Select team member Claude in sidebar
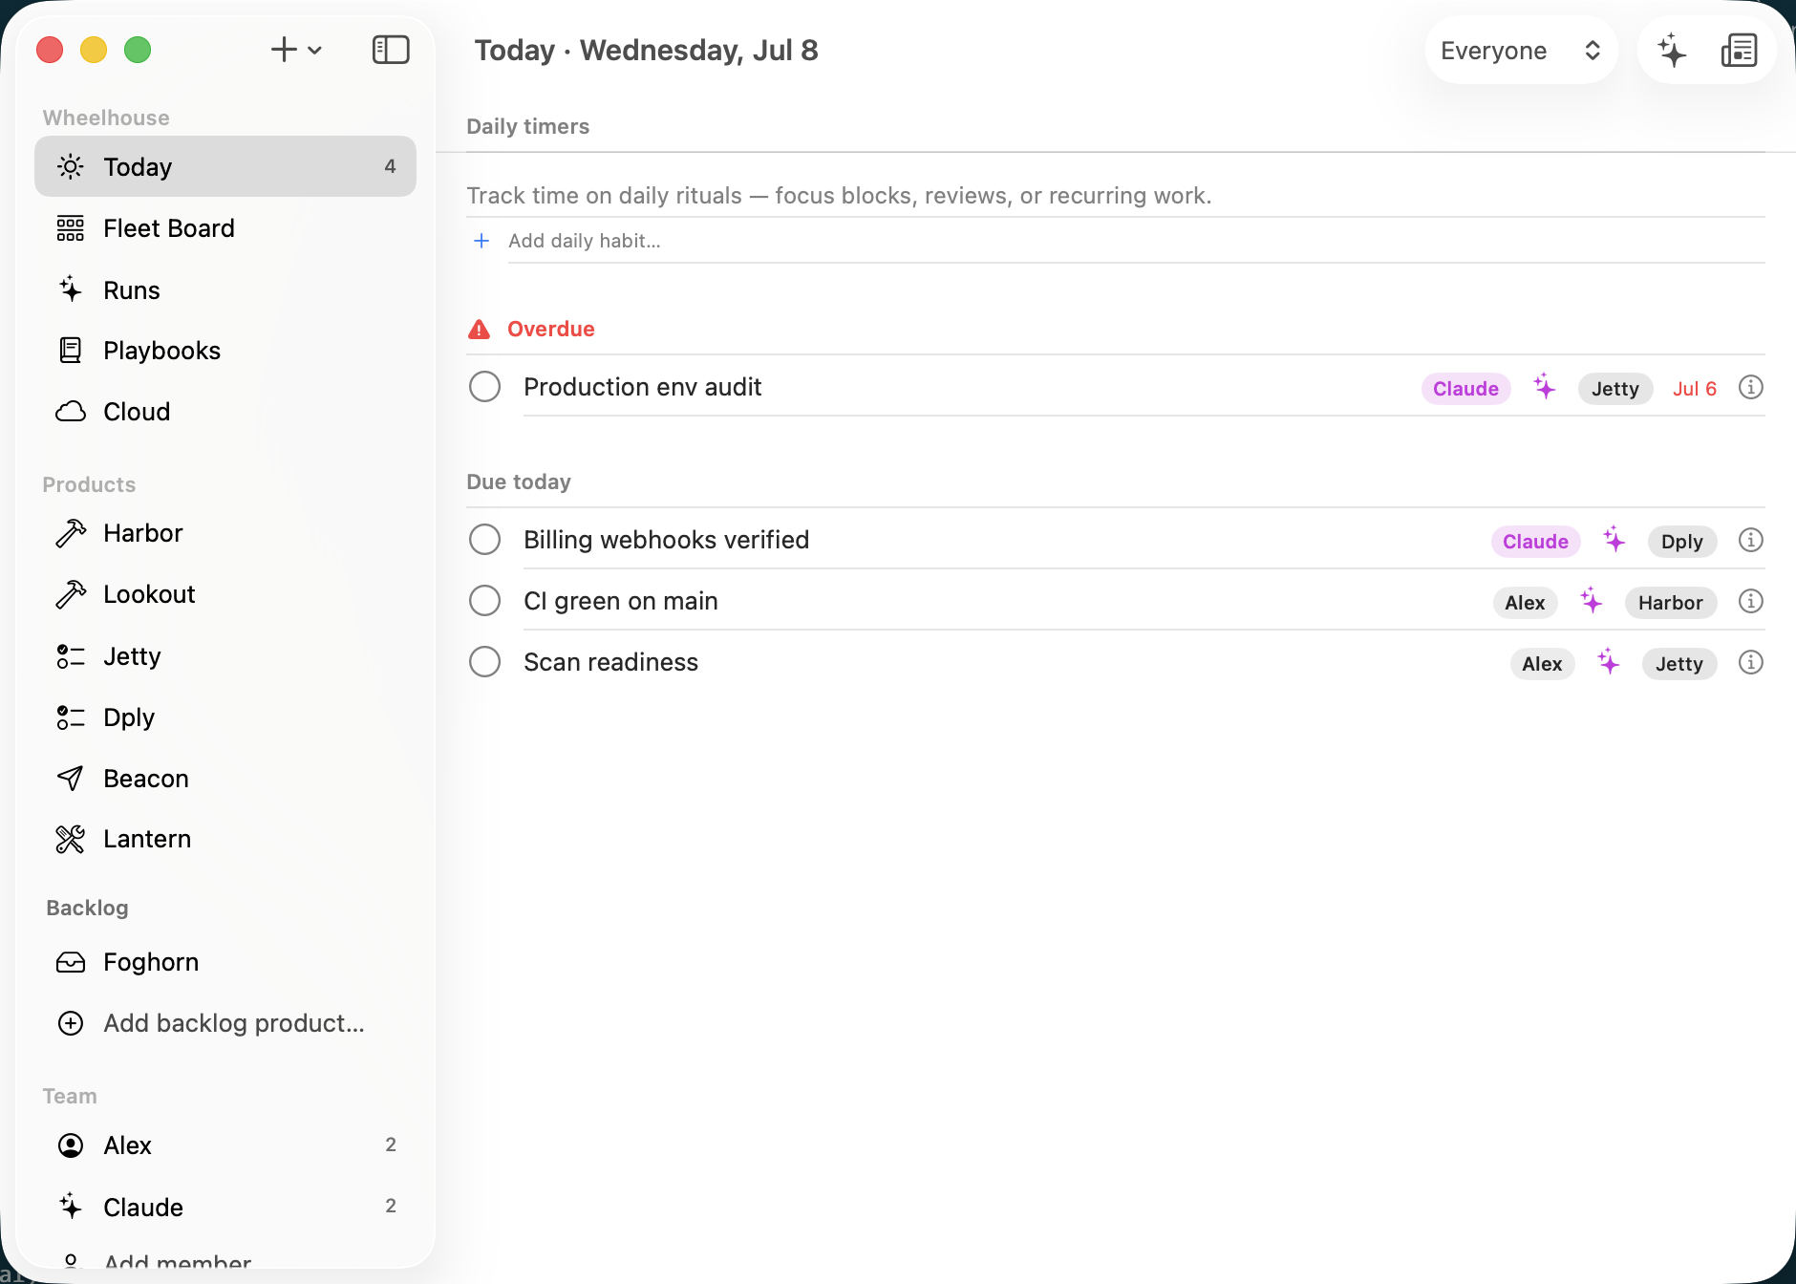Screen dimensions: 1796x1284 (x=225, y=1207)
